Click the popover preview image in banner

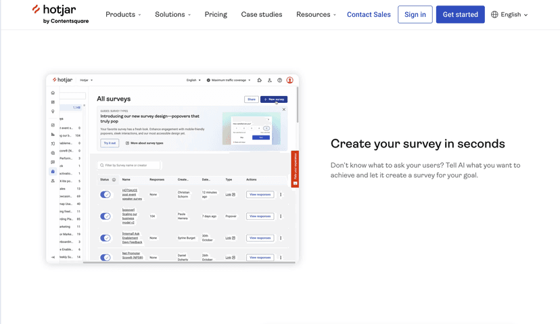pos(252,129)
